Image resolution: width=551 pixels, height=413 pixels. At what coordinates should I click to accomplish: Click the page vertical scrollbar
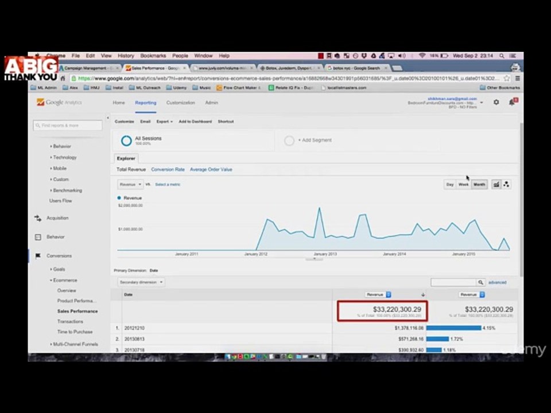(521, 198)
